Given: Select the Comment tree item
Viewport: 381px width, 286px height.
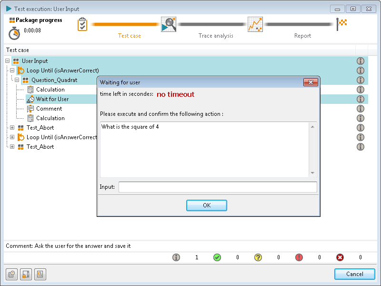Looking at the screenshot, I should [49, 109].
